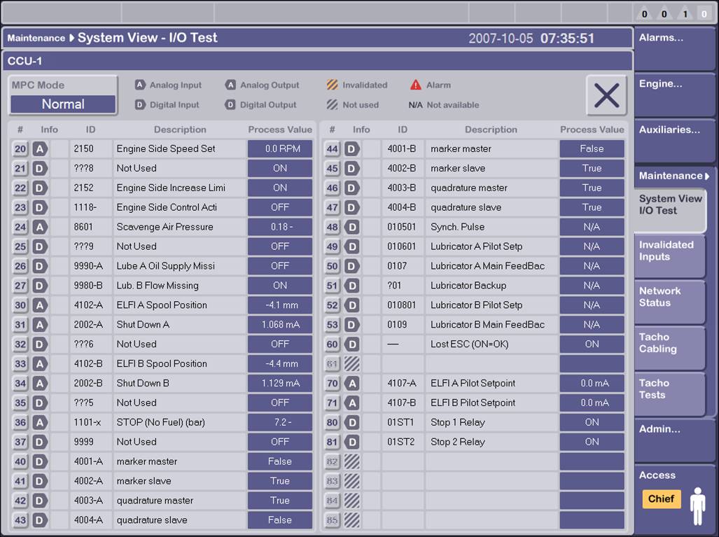Click the digital output icon on row 80
Screen dimensions: 719x537
(x=351, y=423)
